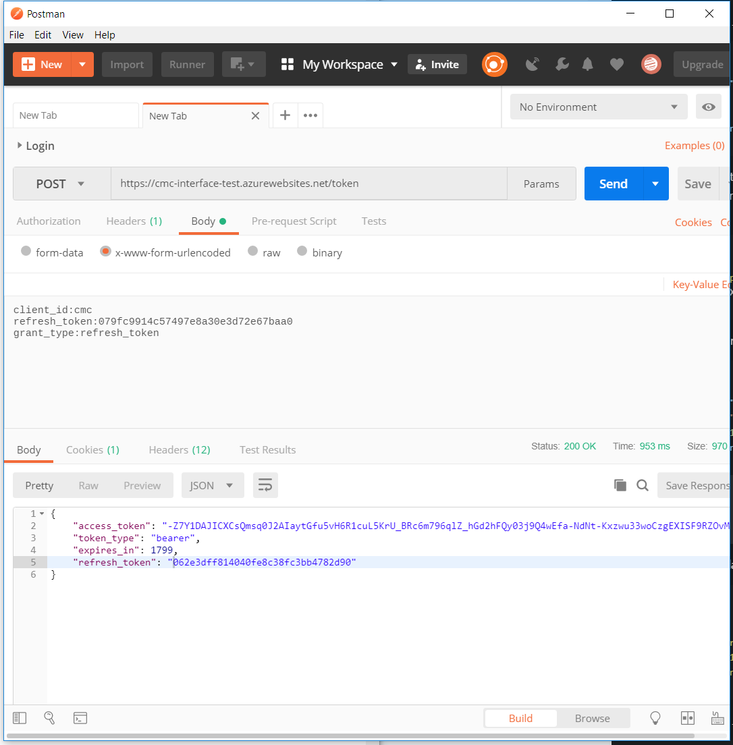733x745 pixels.
Task: Toggle line wrap icon in response
Action: 265,485
